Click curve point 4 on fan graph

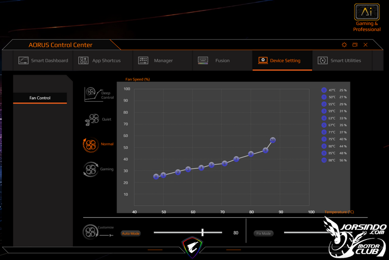tap(201, 168)
